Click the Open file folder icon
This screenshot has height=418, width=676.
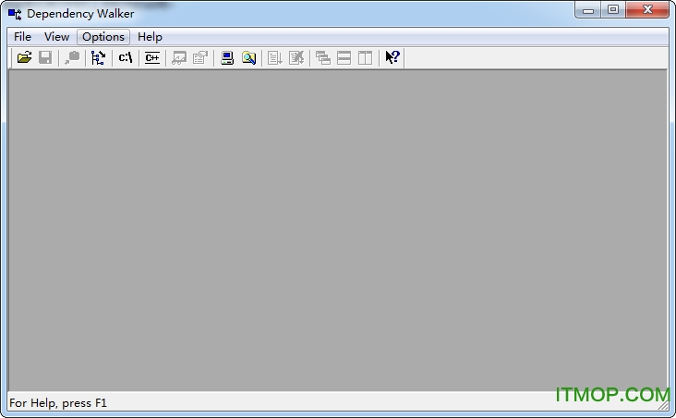(x=25, y=57)
